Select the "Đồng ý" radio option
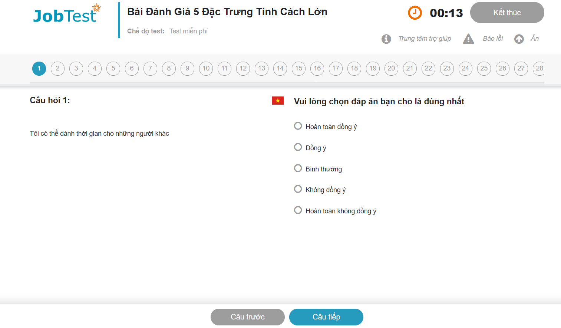 tap(298, 147)
